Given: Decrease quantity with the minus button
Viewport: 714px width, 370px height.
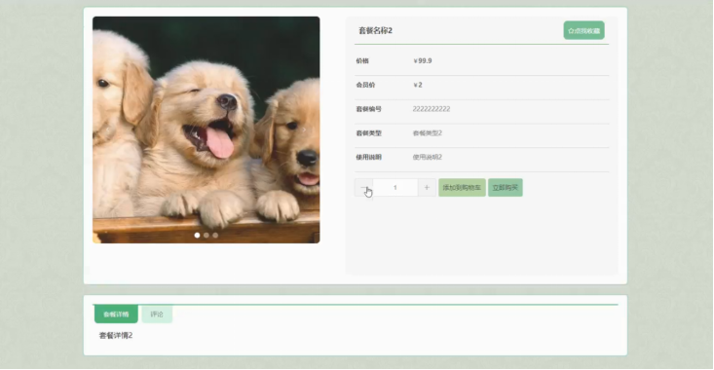Looking at the screenshot, I should (364, 188).
